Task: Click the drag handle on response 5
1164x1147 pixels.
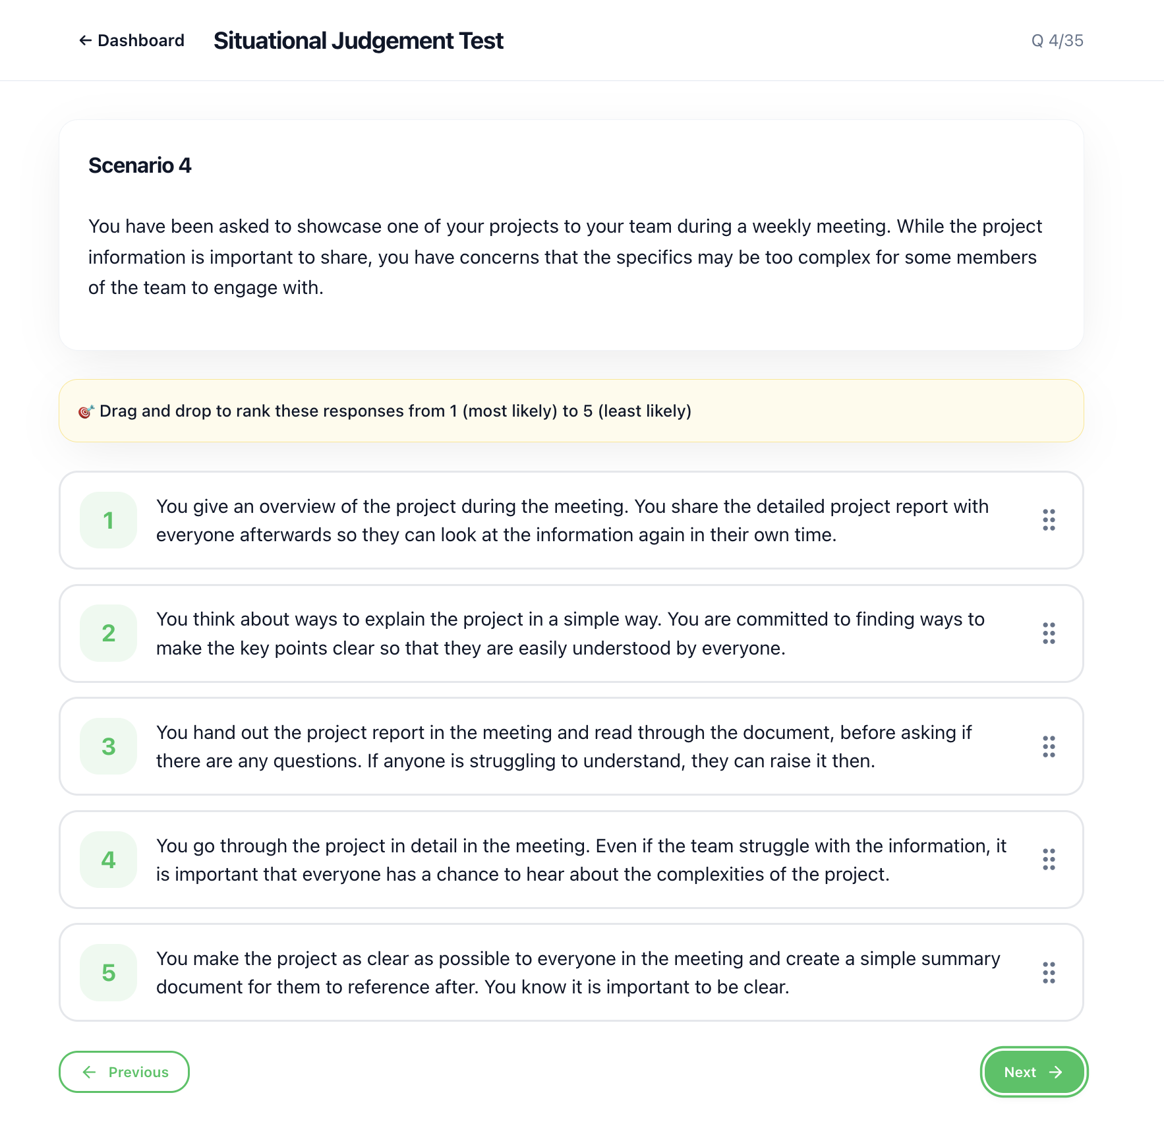Action: [x=1049, y=972]
